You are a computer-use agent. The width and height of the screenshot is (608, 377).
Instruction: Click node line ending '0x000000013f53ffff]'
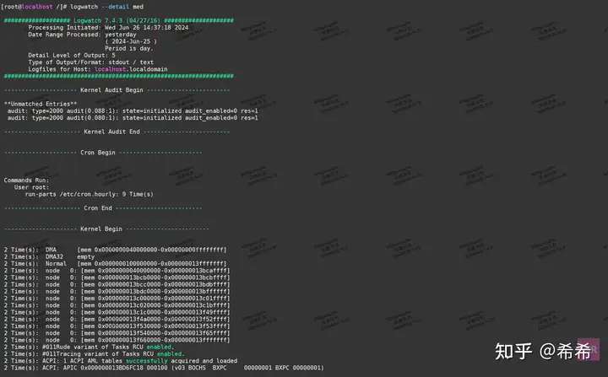(x=117, y=326)
